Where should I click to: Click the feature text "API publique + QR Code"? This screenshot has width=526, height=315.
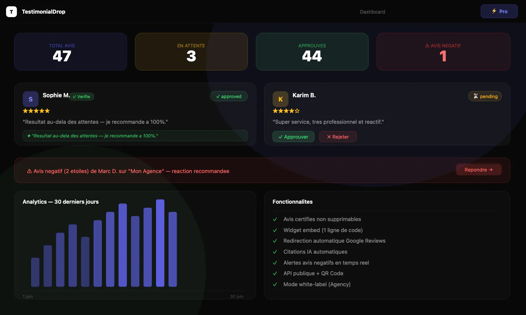[x=313, y=273]
